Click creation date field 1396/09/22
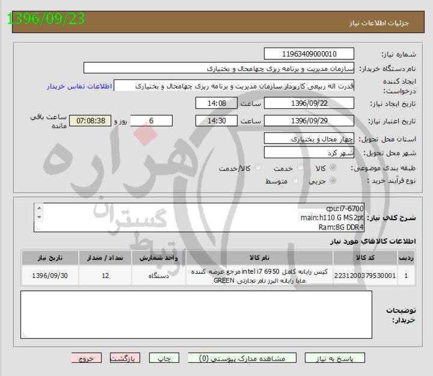The image size is (433, 376). coord(309,103)
